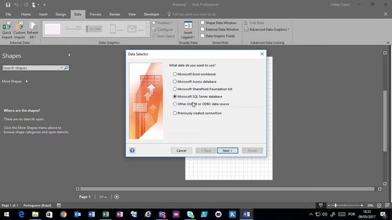
Task: Enable Data Graphic Fields checkbox
Action: coord(203,36)
